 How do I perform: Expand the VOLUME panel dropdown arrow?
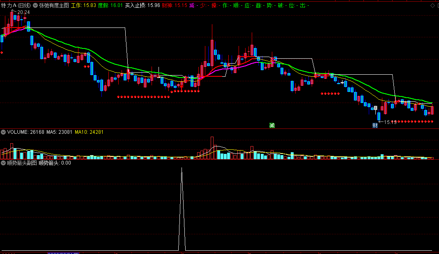pos(3,132)
